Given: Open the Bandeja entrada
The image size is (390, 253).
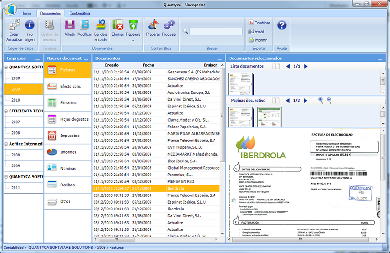Looking at the screenshot, I should [100, 30].
